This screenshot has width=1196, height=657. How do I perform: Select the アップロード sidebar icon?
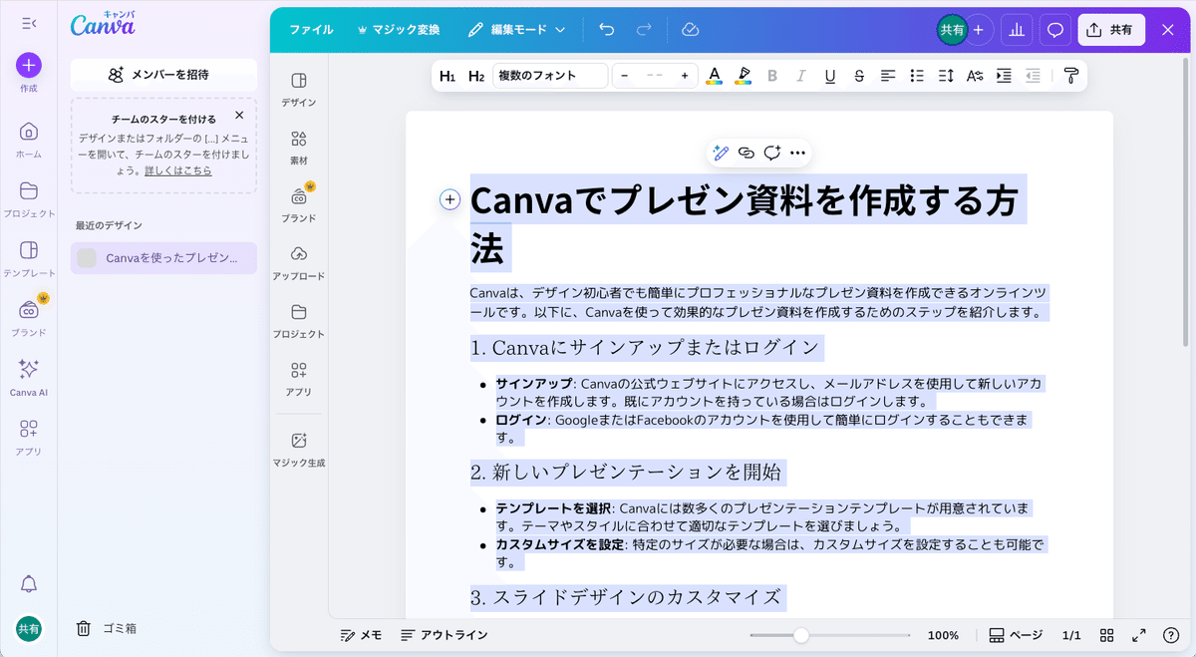tap(298, 259)
